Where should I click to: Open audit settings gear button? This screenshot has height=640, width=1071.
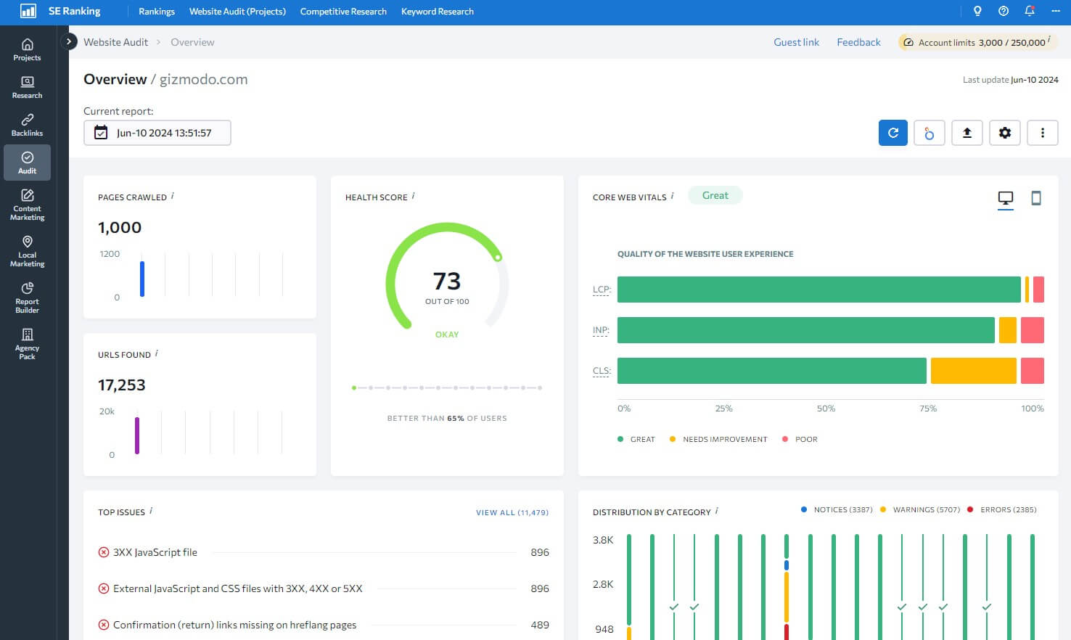pos(1005,133)
